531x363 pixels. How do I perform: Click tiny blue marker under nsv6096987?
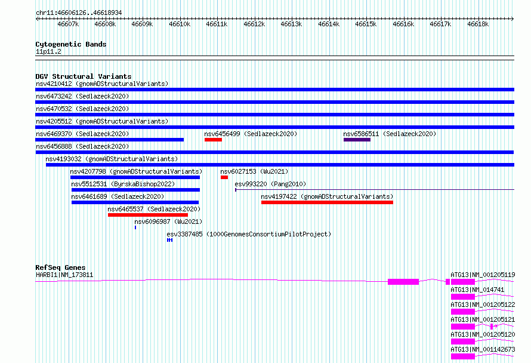[x=135, y=227]
